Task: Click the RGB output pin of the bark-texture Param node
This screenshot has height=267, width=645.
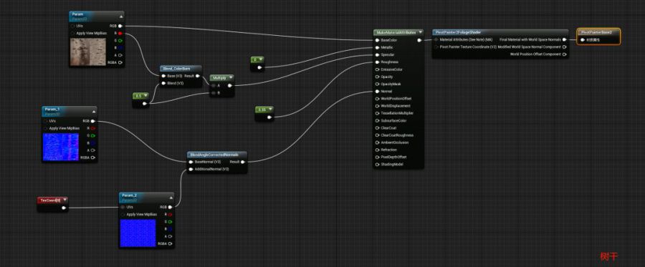Action: (120, 26)
